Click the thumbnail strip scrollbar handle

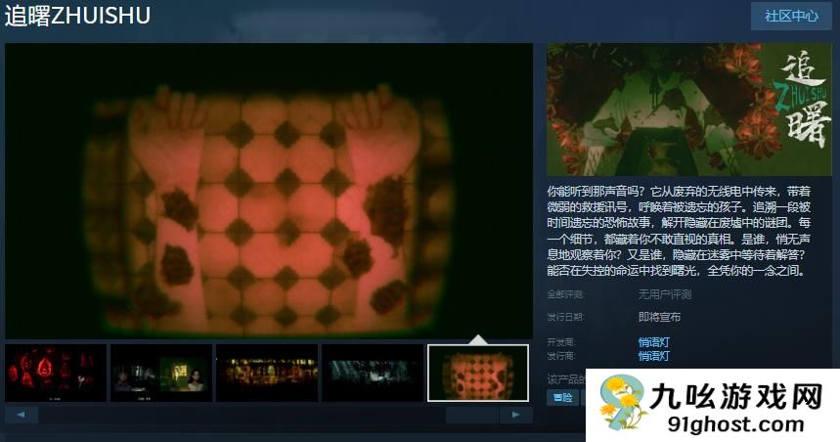472,415
